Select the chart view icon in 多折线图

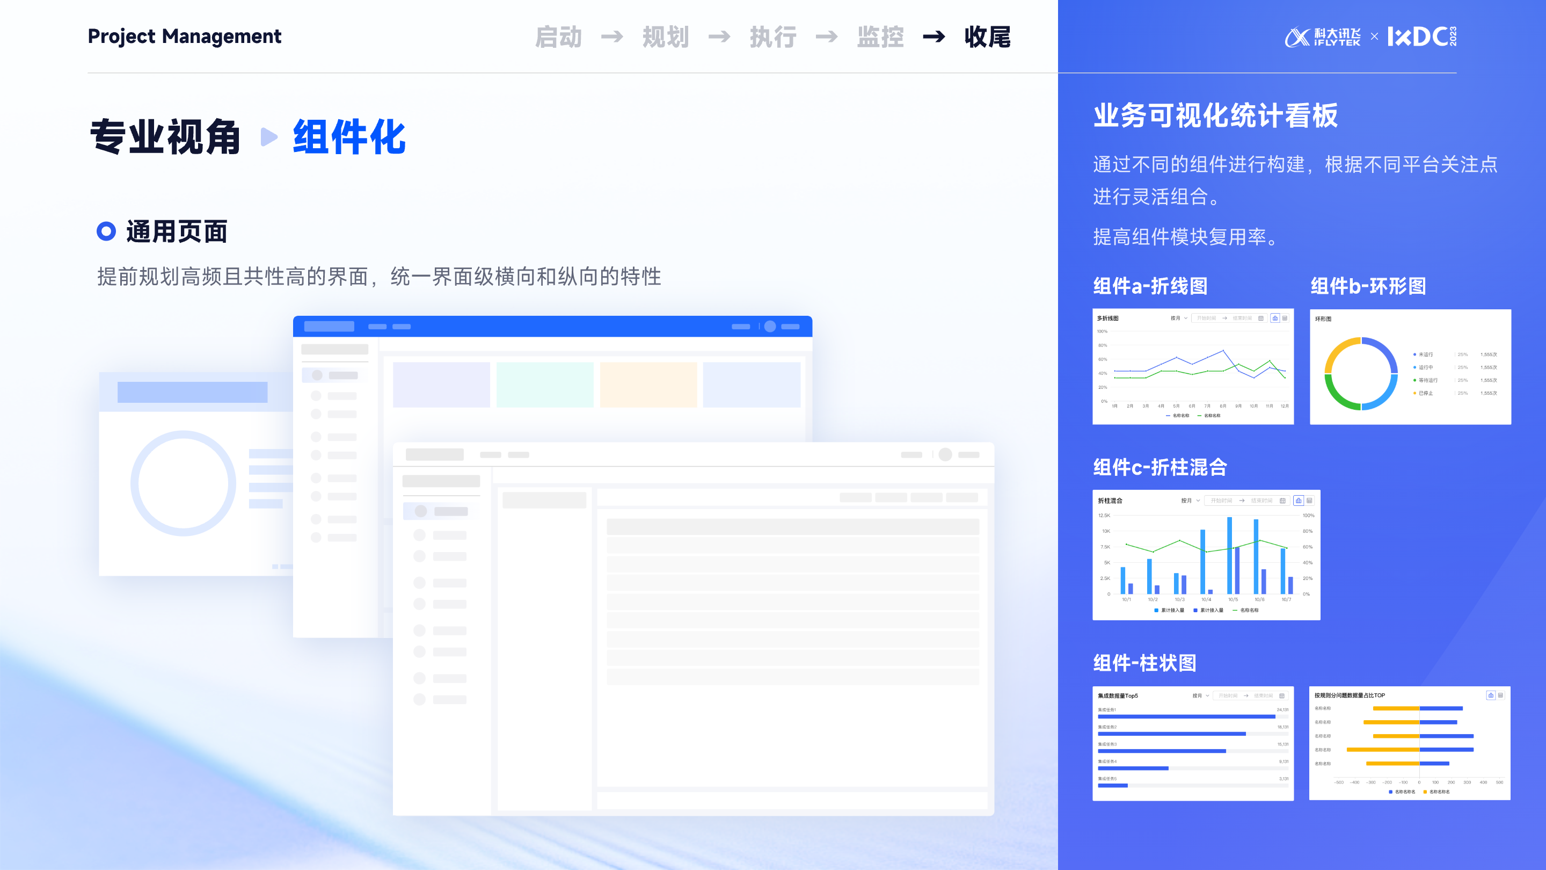1276,319
